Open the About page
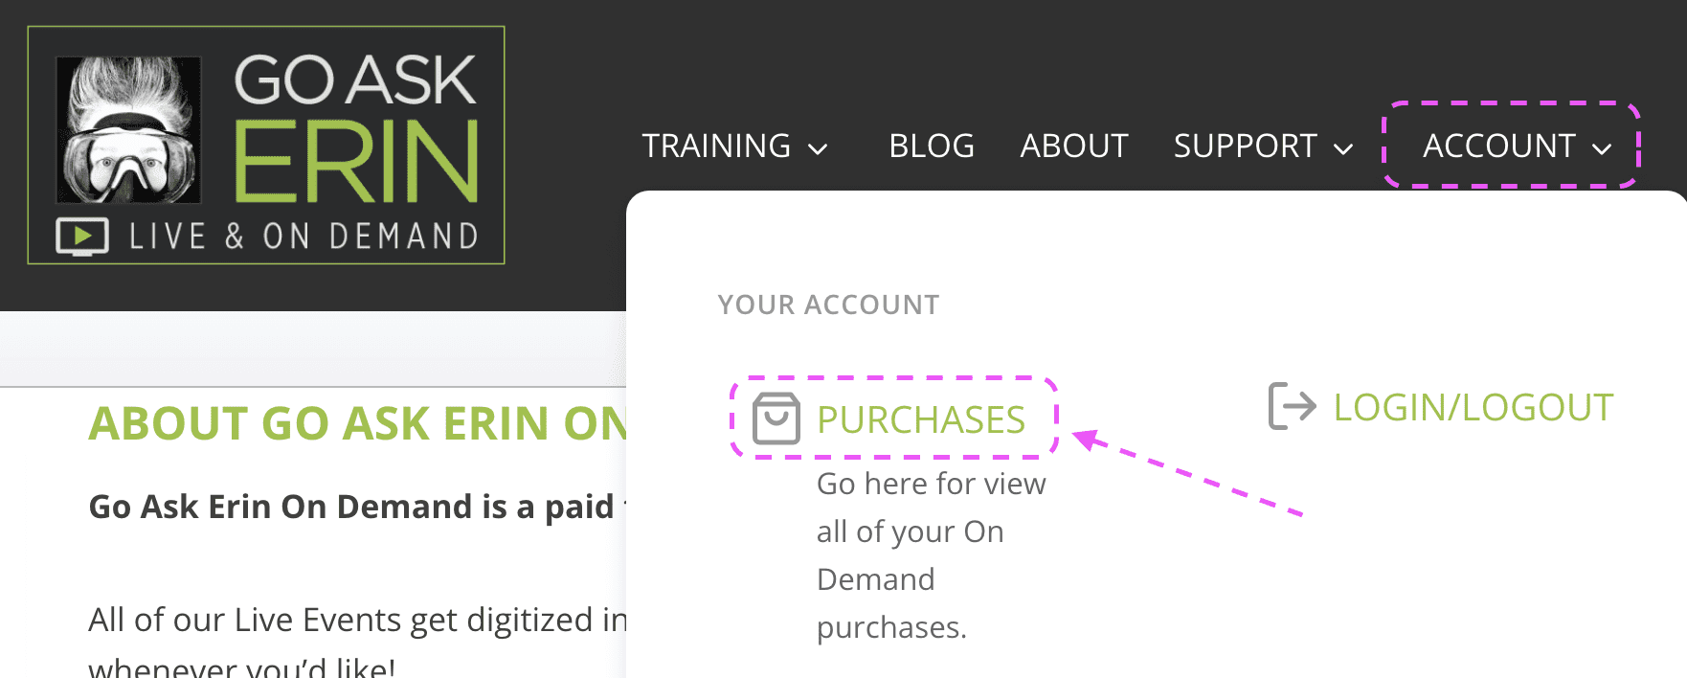 (x=1074, y=146)
